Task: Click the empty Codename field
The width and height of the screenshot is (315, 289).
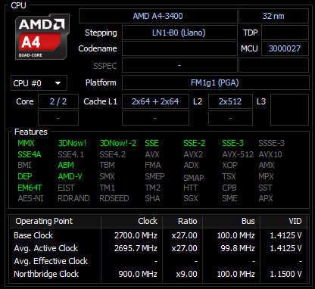Action: (x=179, y=48)
